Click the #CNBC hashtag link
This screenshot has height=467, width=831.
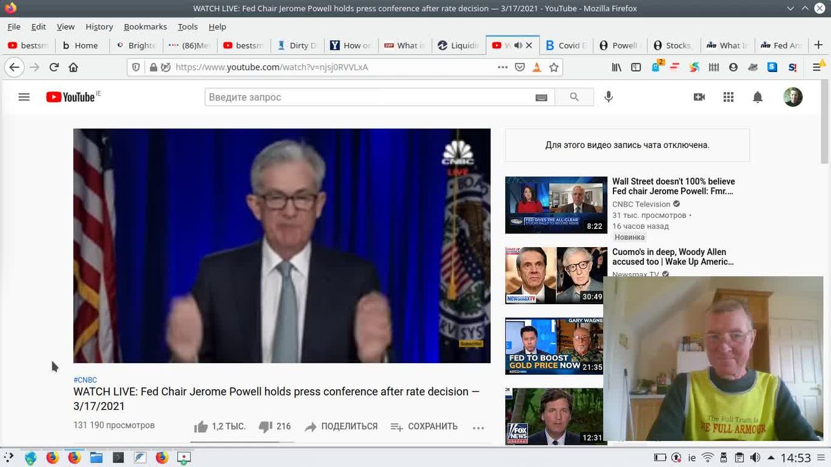click(x=85, y=380)
